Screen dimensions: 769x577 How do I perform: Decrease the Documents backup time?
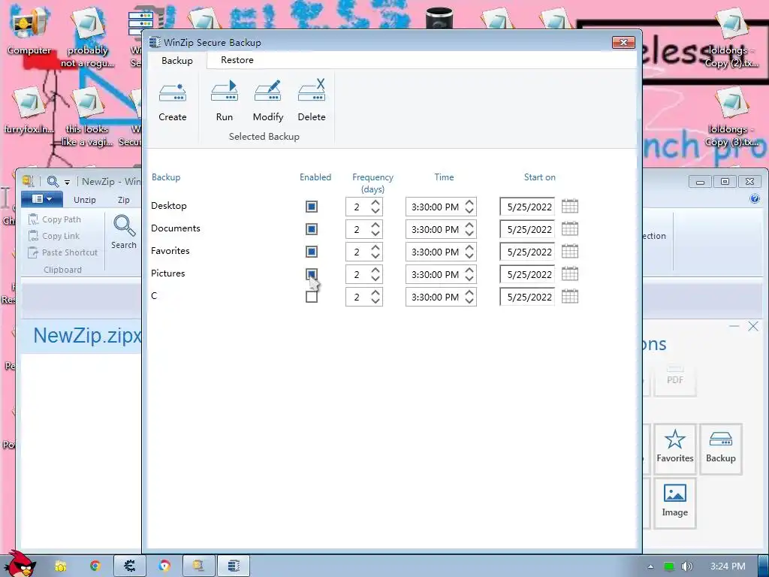469,234
